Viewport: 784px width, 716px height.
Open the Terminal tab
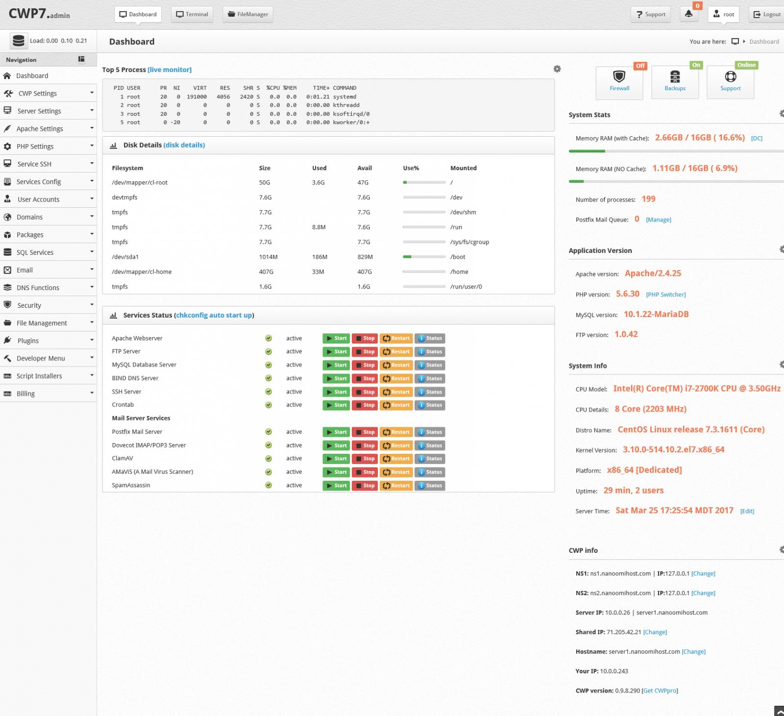[x=192, y=14]
